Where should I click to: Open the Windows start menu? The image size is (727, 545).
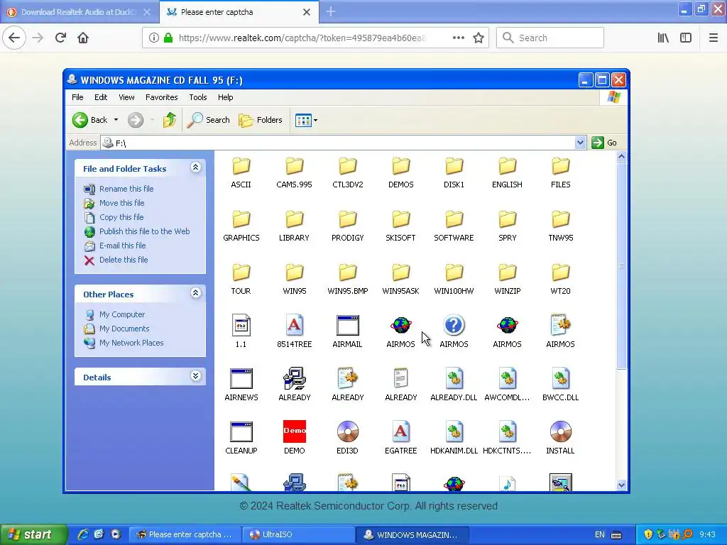tap(33, 534)
